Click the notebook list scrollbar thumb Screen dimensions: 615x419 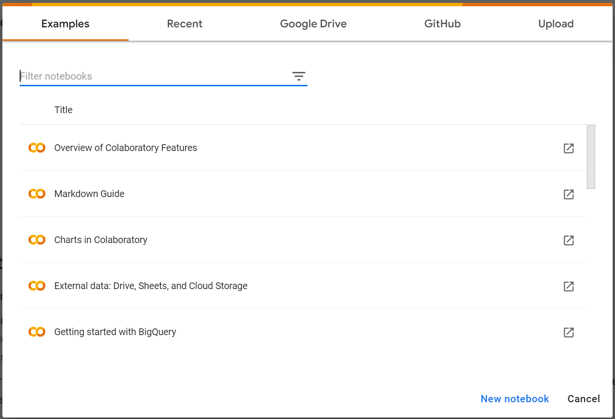pos(591,157)
